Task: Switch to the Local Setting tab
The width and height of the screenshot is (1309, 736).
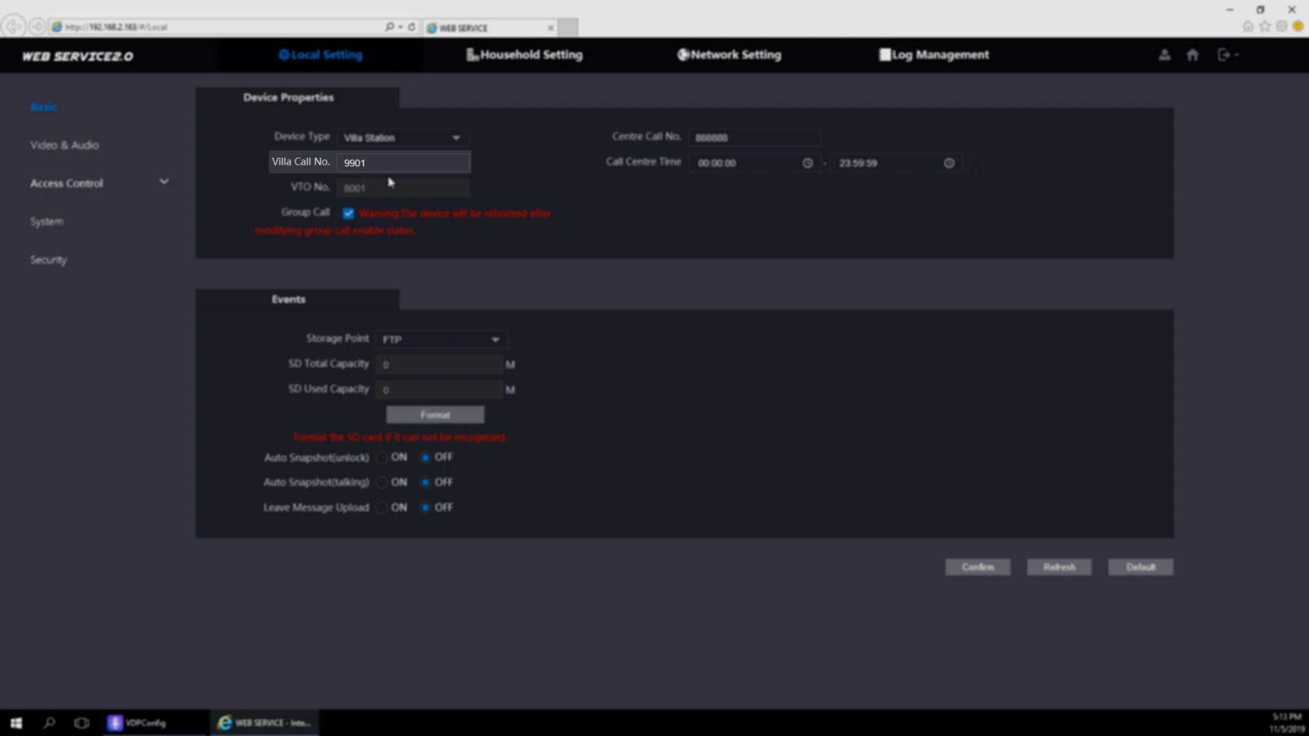Action: 321,55
